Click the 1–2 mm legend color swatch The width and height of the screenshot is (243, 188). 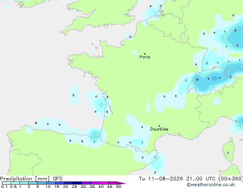(x=24, y=183)
